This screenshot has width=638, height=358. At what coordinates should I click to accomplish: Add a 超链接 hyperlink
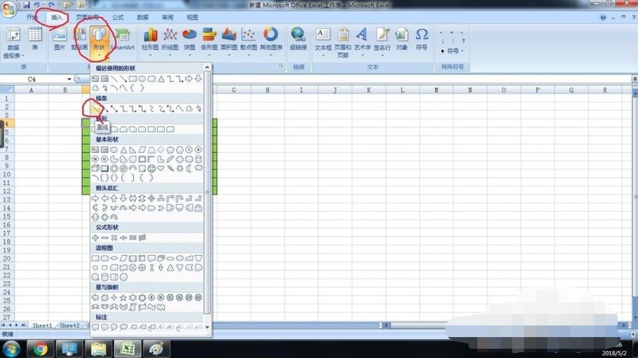(298, 40)
